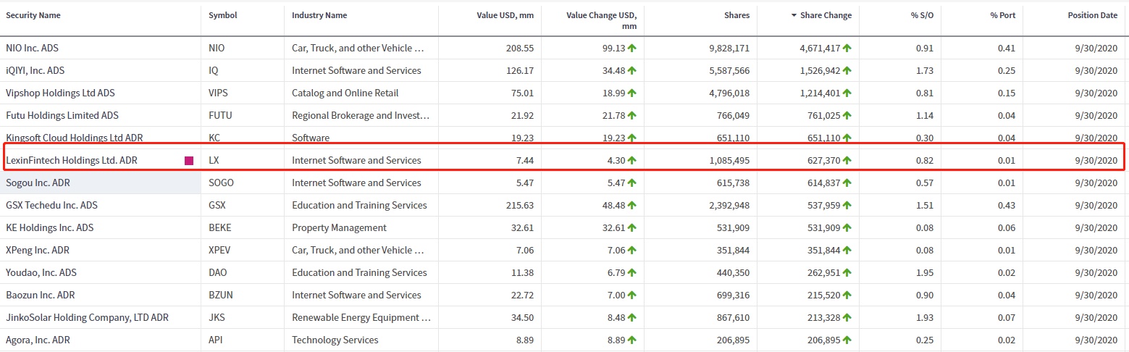Click the sort arrow beside Share Change
This screenshot has height=352, width=1129.
click(794, 15)
